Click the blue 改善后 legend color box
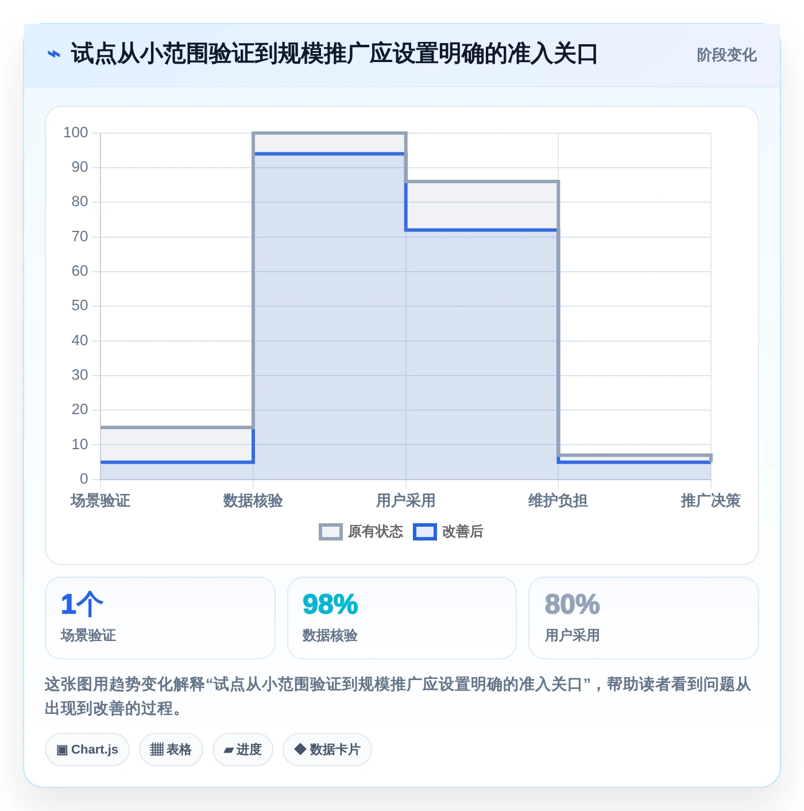Viewport: 804px width, 811px height. (425, 532)
